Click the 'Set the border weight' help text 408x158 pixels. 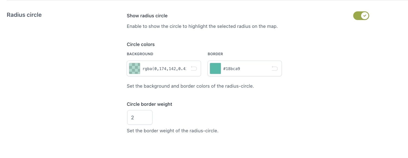point(173,131)
